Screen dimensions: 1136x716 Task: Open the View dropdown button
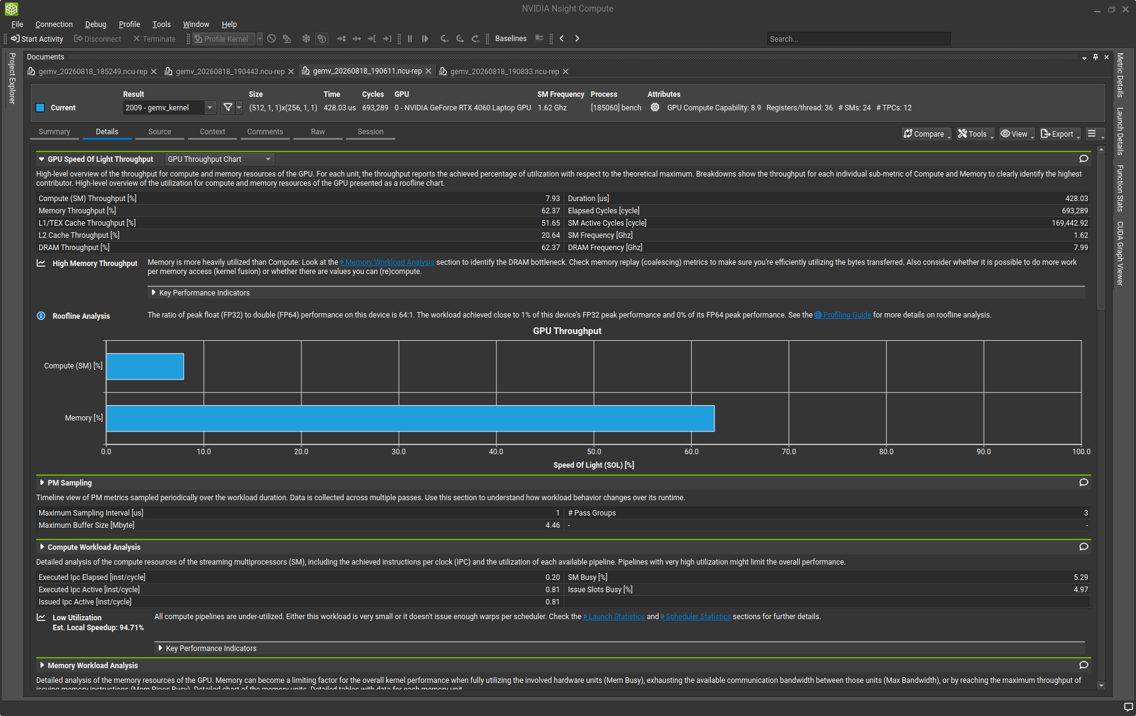1017,134
